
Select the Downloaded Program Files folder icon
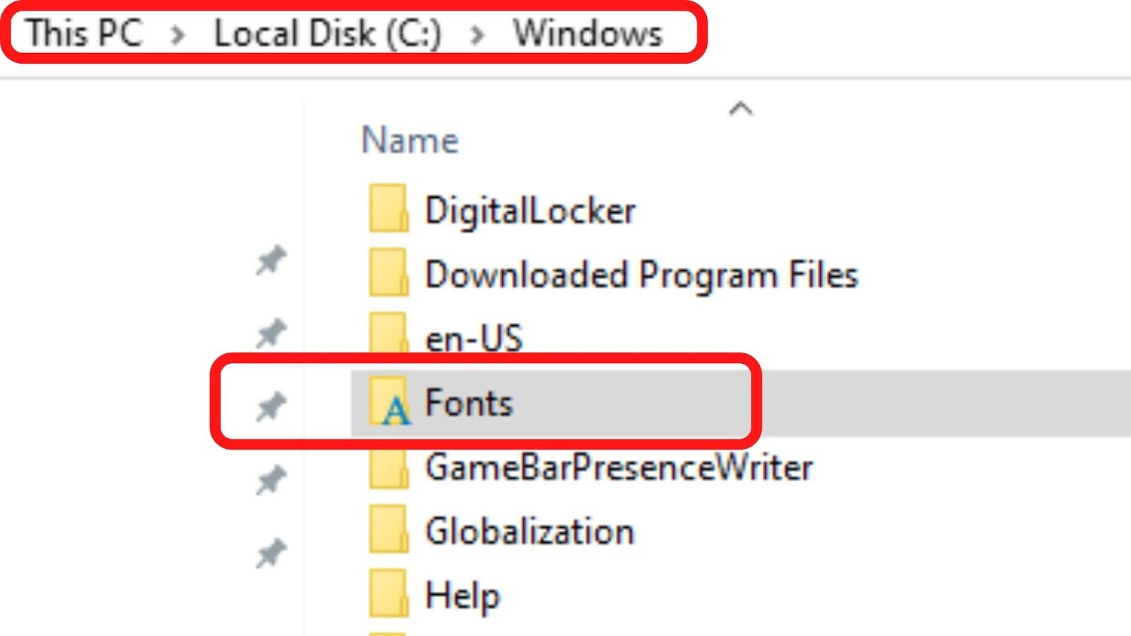click(389, 272)
